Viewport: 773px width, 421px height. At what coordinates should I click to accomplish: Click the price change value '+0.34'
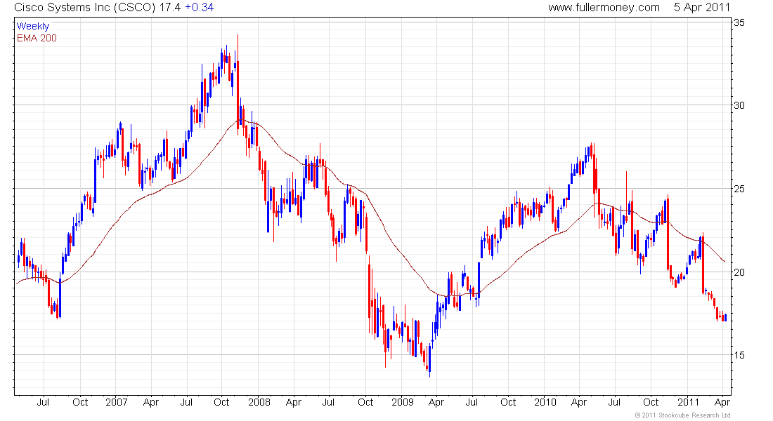pos(199,8)
